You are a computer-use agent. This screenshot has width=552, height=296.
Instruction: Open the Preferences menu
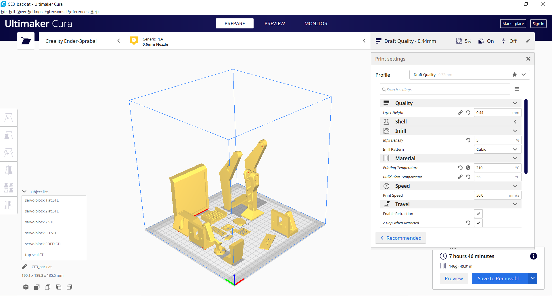point(77,12)
